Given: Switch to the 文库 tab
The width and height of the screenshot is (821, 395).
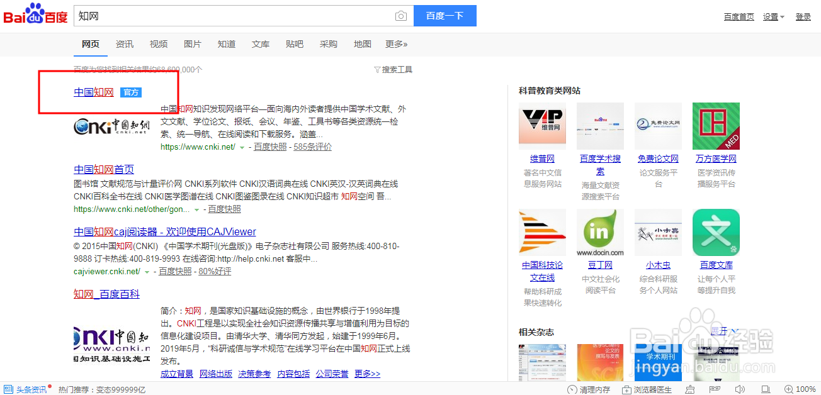Looking at the screenshot, I should [x=261, y=44].
